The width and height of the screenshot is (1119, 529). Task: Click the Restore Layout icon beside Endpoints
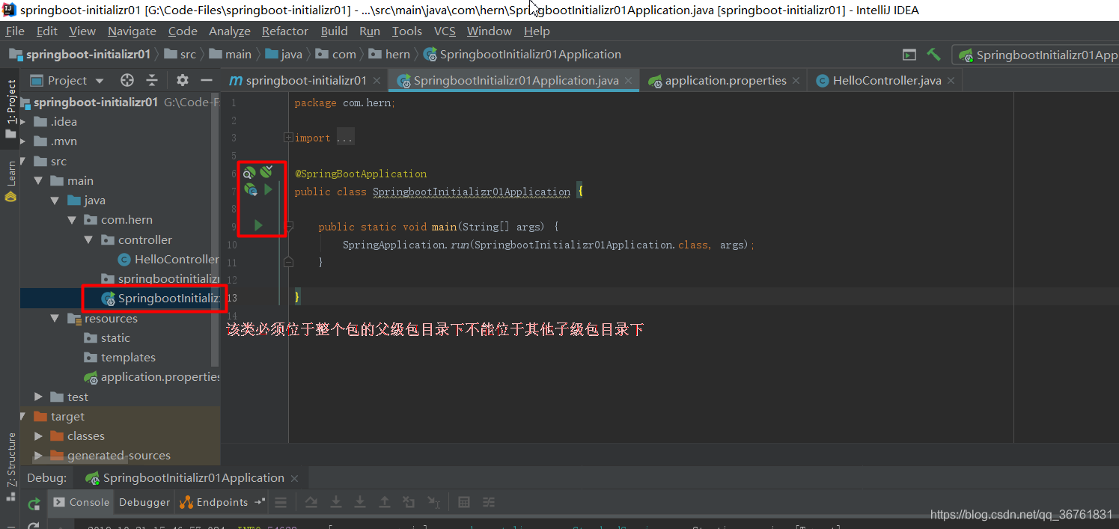pos(260,502)
